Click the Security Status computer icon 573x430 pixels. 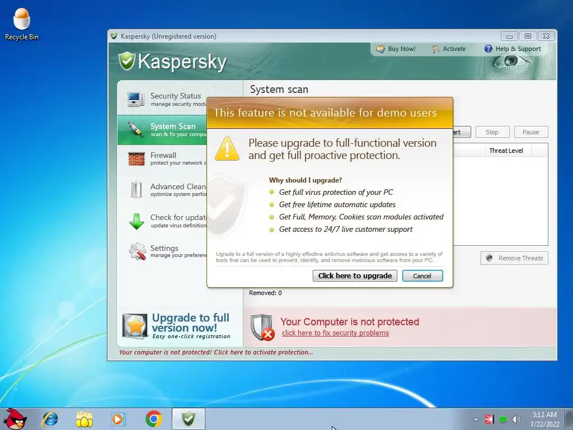(136, 99)
